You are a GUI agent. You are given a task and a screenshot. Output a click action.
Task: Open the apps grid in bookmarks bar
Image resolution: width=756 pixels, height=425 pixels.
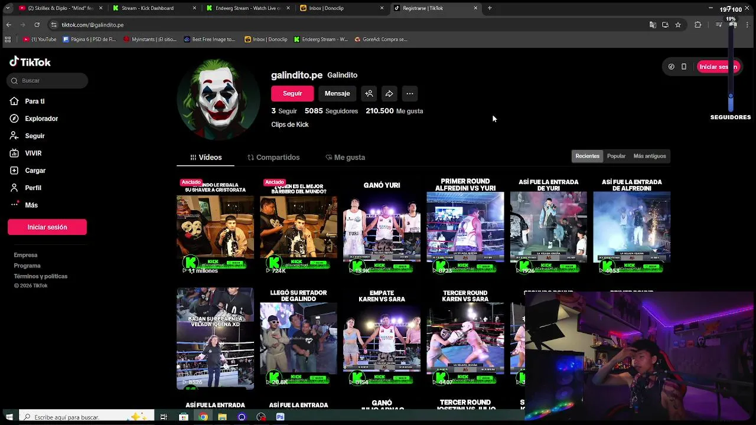pyautogui.click(x=8, y=40)
